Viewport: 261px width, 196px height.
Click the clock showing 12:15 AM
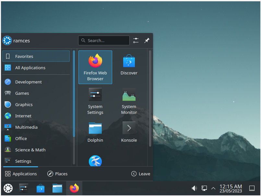coord(231,188)
